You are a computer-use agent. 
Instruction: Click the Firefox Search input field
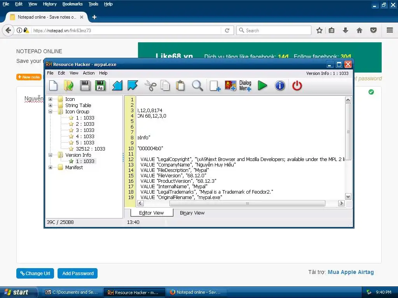tap(274, 30)
